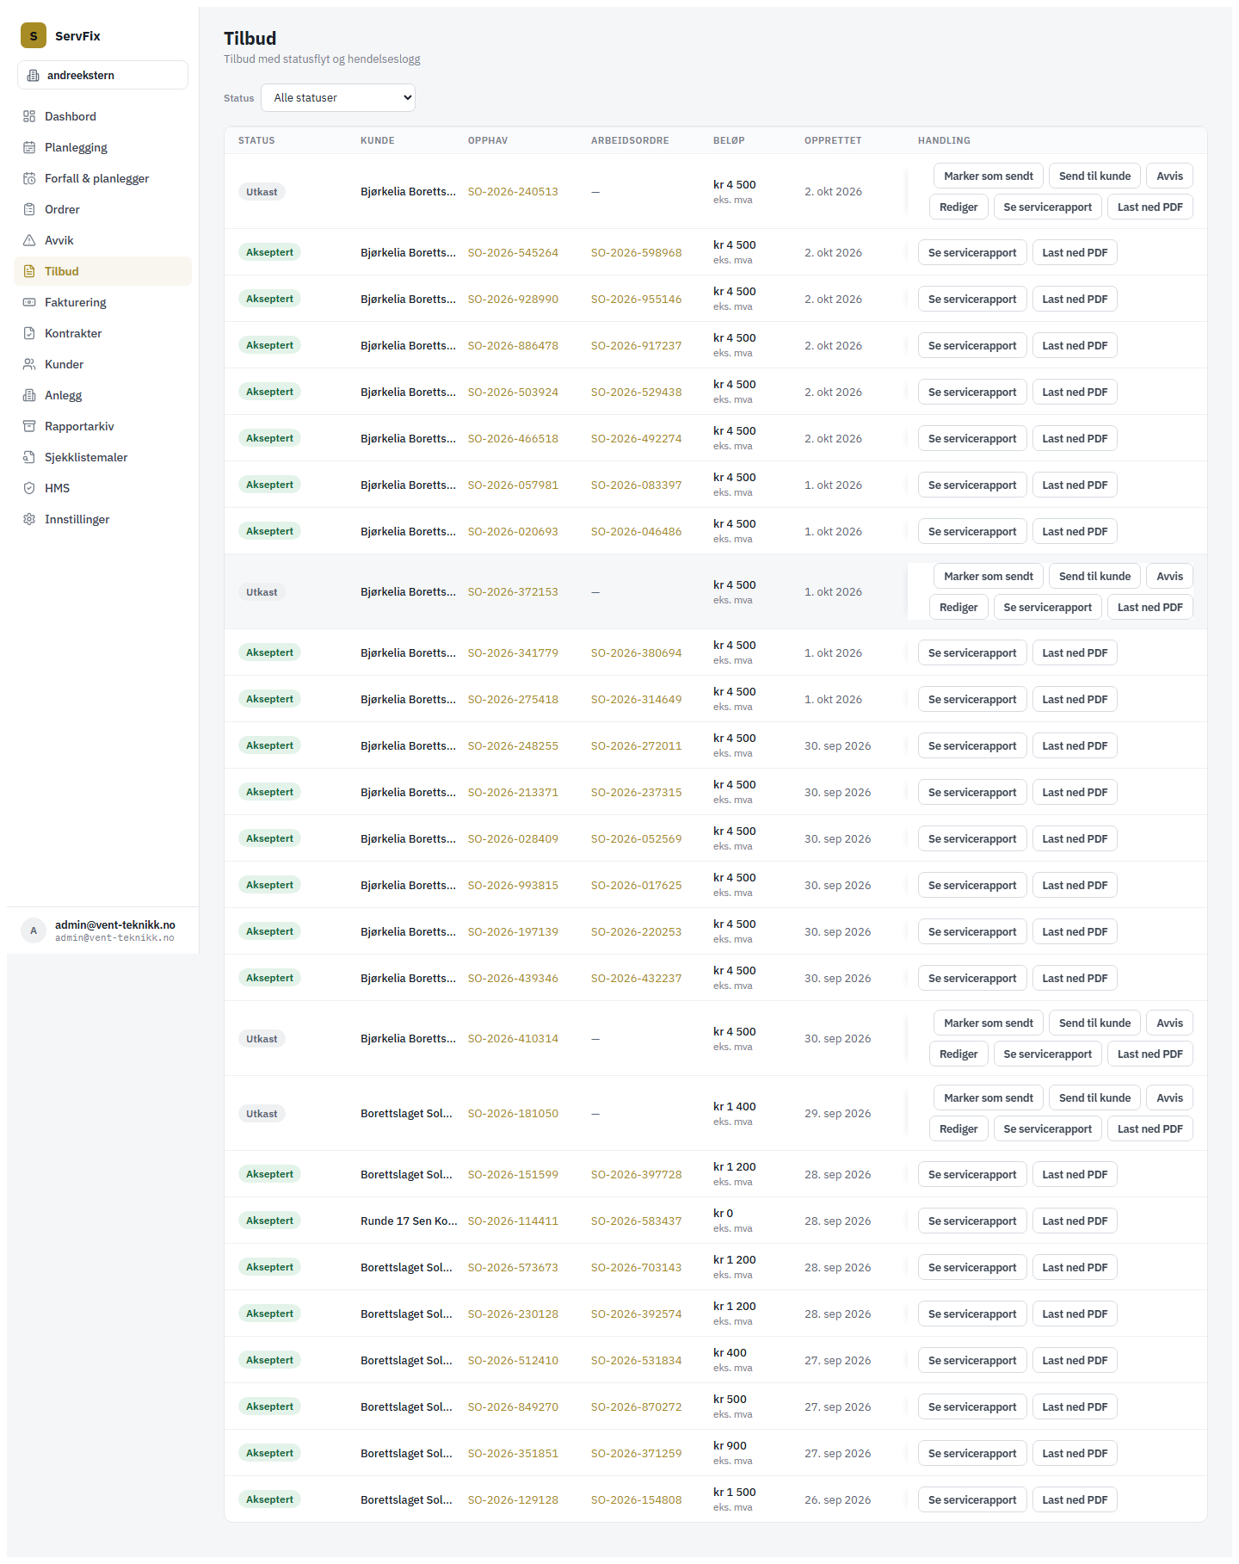This screenshot has height=1564, width=1239.
Task: Click the BELØP column header
Action: (x=729, y=140)
